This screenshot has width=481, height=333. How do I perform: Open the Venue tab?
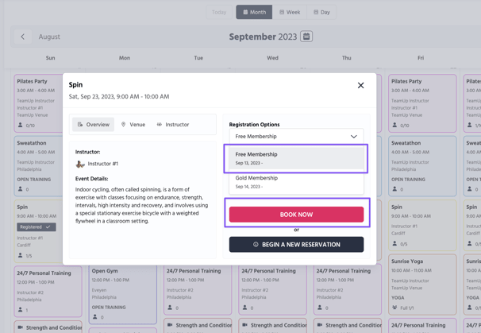(133, 125)
